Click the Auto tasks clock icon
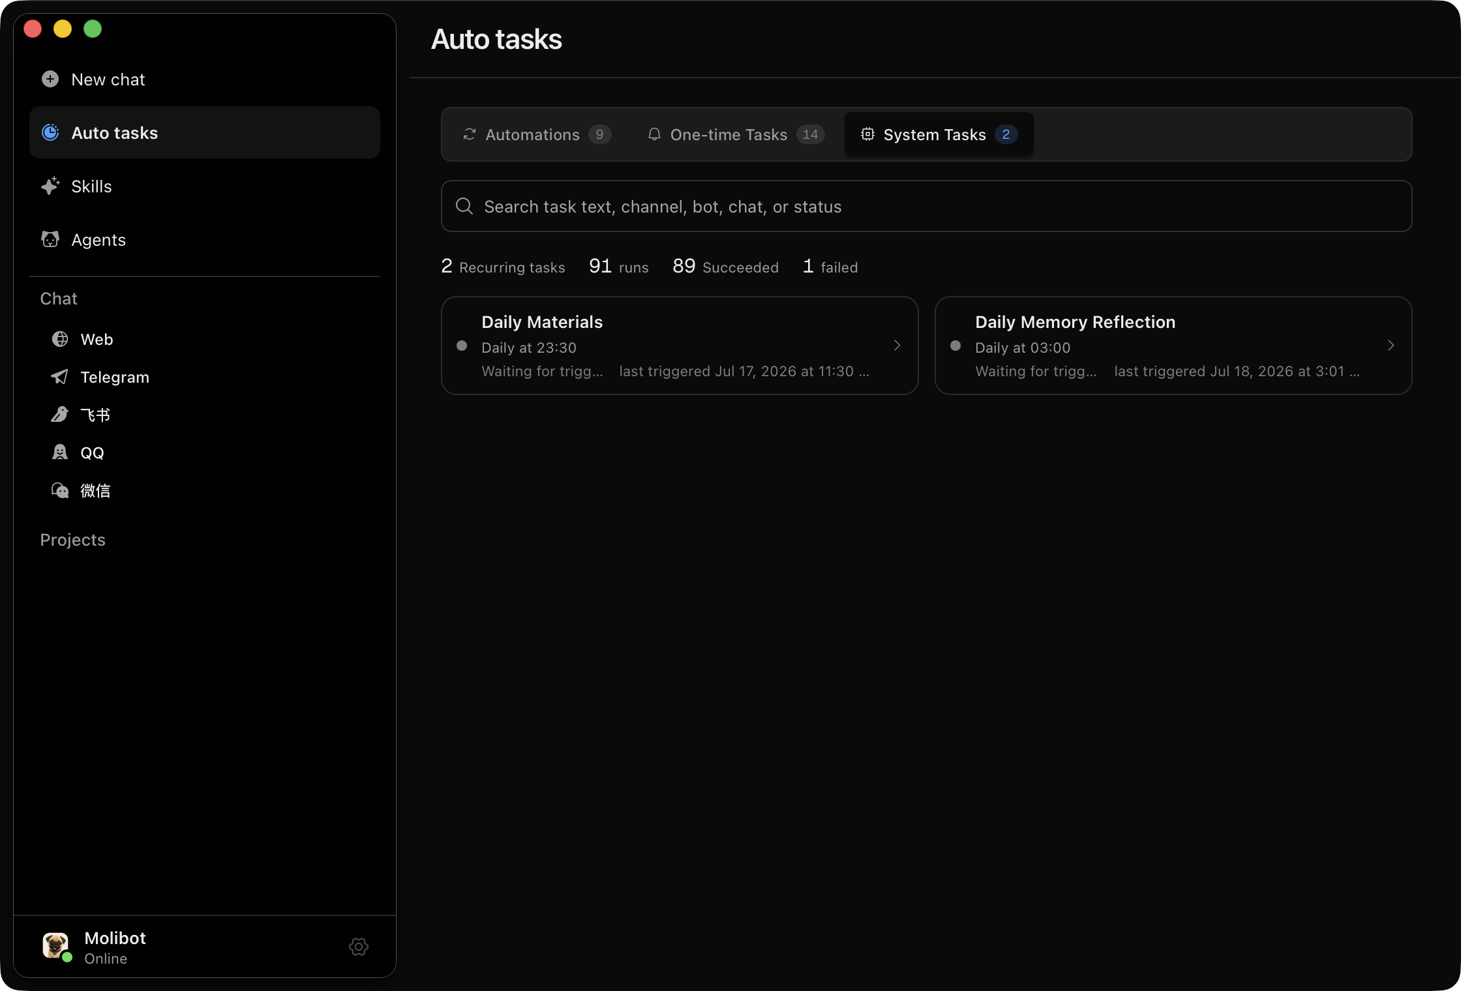 (x=50, y=133)
